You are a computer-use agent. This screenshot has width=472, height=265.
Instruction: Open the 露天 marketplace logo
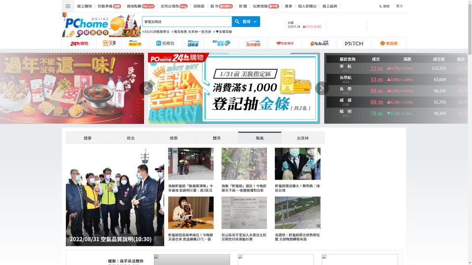tap(109, 44)
